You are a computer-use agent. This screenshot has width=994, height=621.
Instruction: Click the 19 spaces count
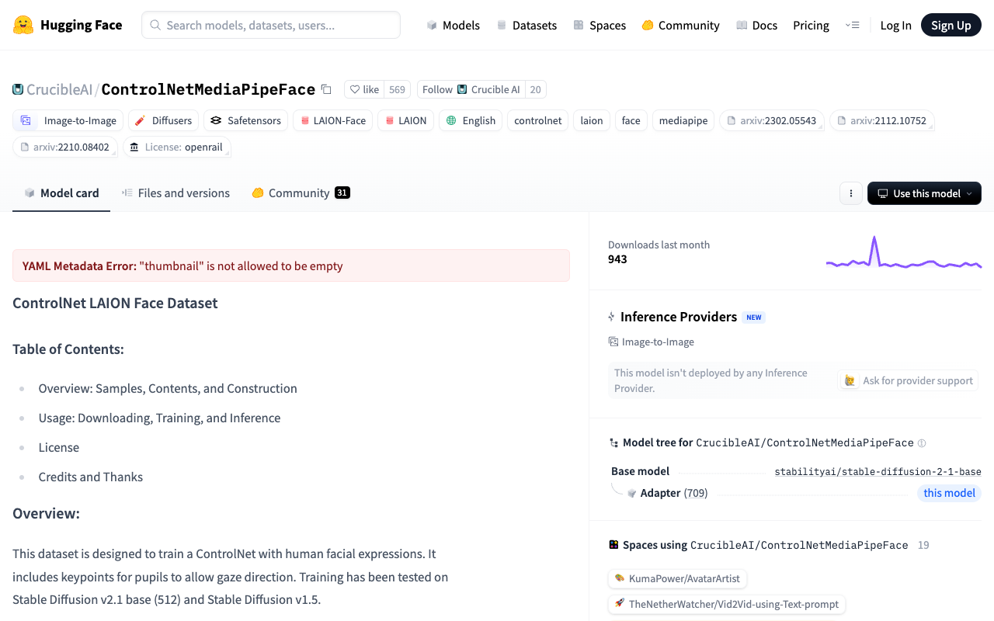[x=923, y=545]
